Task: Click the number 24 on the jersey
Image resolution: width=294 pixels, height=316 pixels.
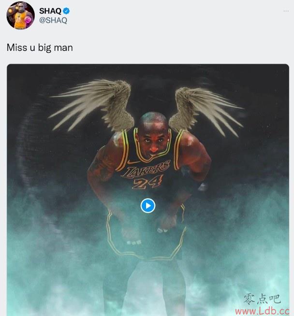Action: [x=147, y=183]
